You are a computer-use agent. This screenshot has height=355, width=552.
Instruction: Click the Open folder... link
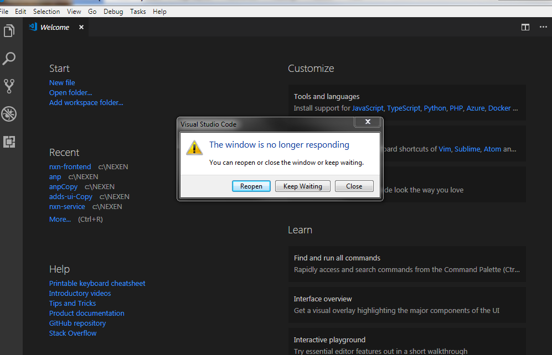70,92
